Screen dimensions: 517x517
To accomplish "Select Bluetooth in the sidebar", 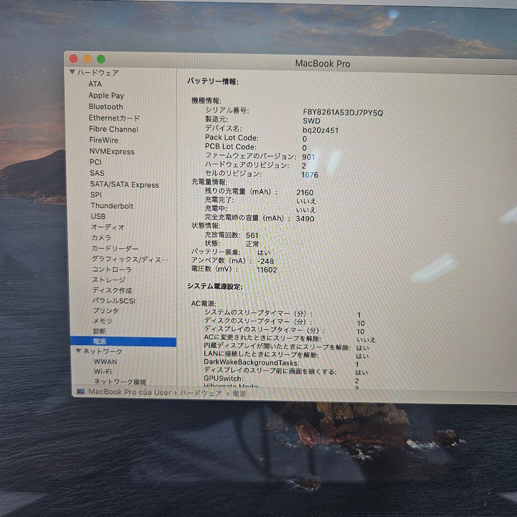I will pyautogui.click(x=106, y=107).
